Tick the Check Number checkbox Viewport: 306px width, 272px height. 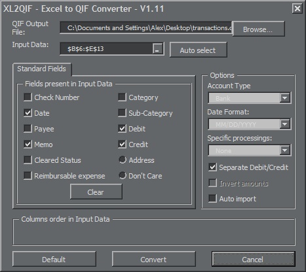coord(28,97)
